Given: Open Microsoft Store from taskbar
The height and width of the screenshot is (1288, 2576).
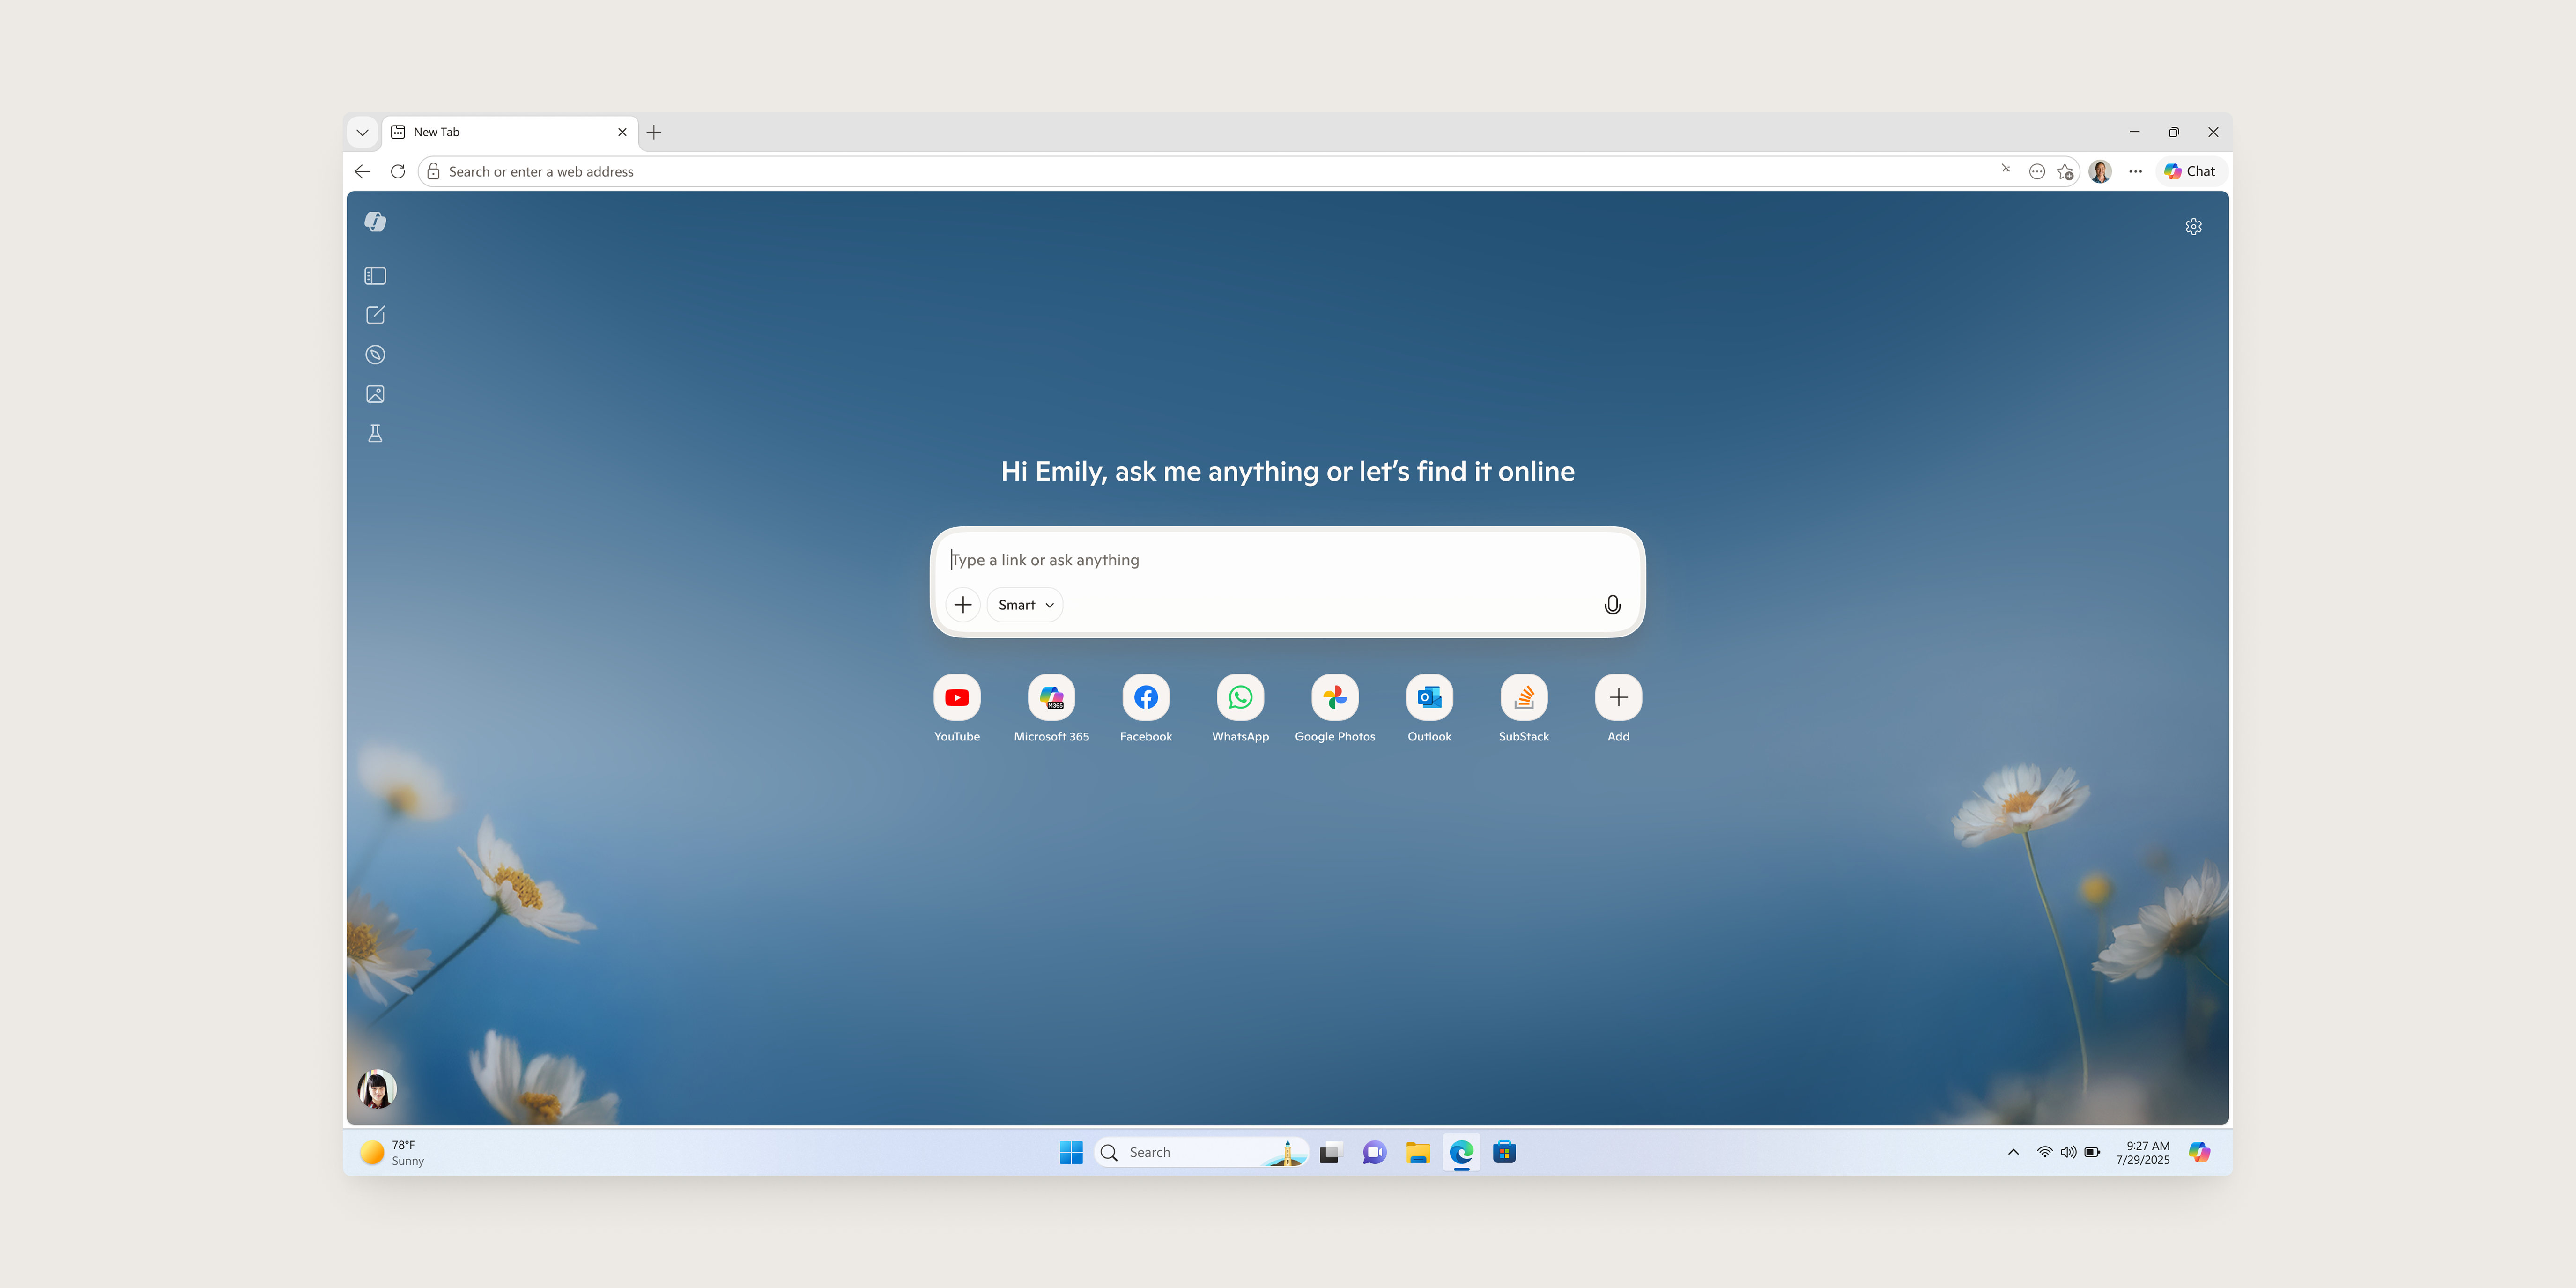Looking at the screenshot, I should coord(1504,1153).
